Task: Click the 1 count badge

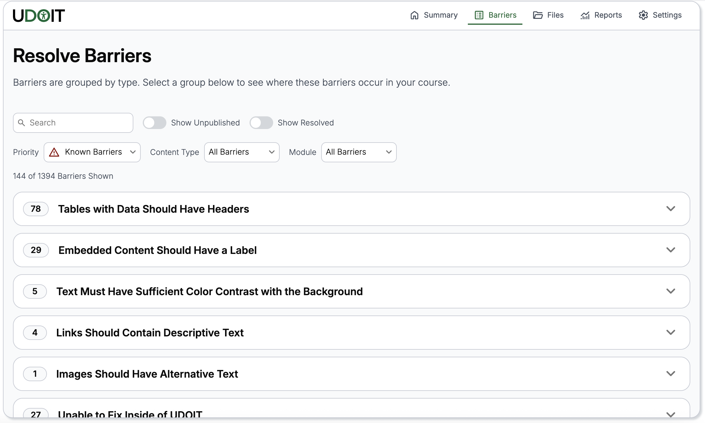Action: pyautogui.click(x=35, y=374)
